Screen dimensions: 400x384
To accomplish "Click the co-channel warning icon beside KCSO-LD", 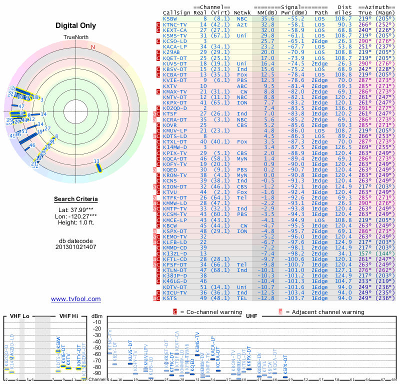I will coord(159,41).
